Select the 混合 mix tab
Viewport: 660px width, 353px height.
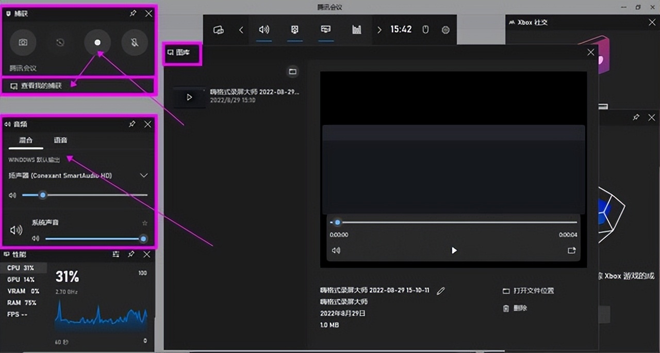(26, 140)
